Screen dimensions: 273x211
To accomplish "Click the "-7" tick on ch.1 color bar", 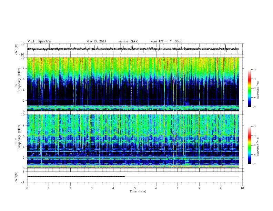I will [254, 107].
